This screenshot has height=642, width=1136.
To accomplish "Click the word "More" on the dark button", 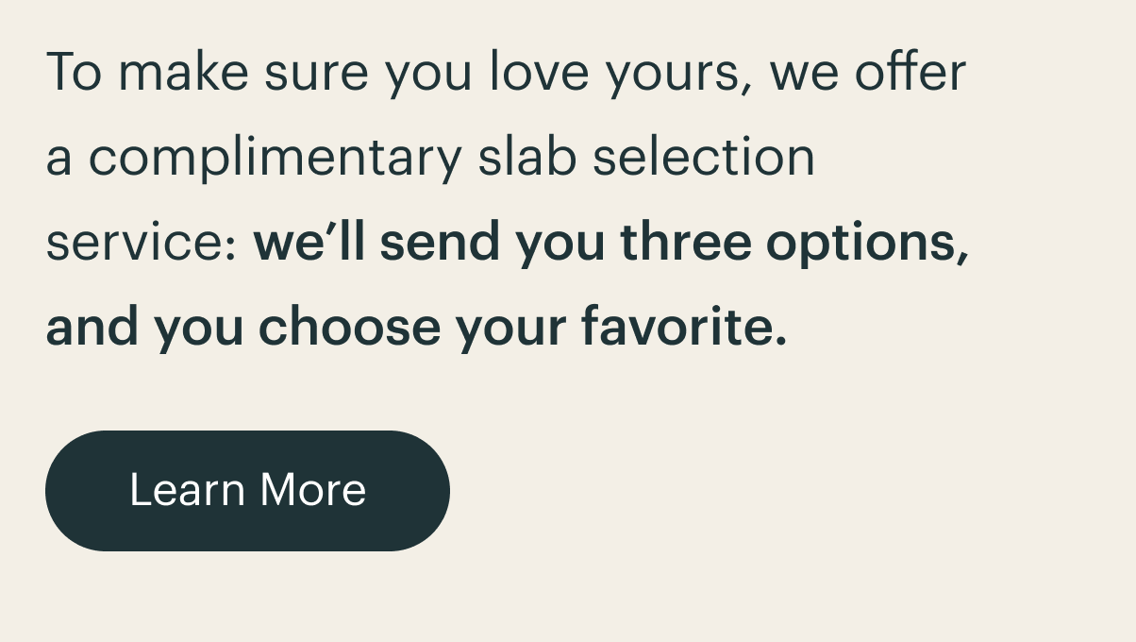I will point(313,490).
